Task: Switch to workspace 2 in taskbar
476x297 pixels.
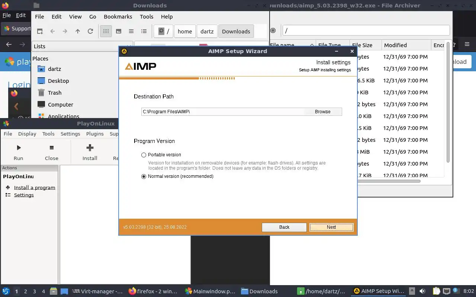Action: [25, 291]
